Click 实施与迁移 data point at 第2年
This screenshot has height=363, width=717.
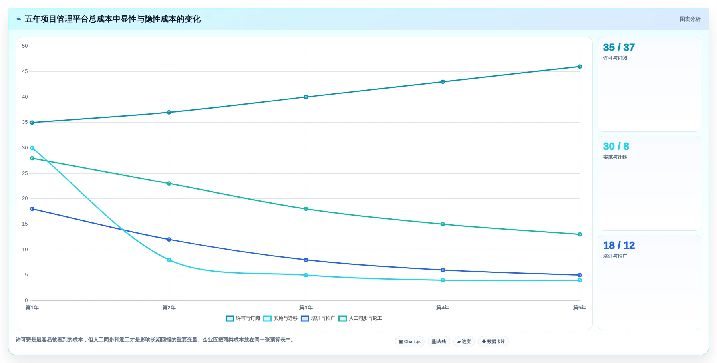[169, 260]
